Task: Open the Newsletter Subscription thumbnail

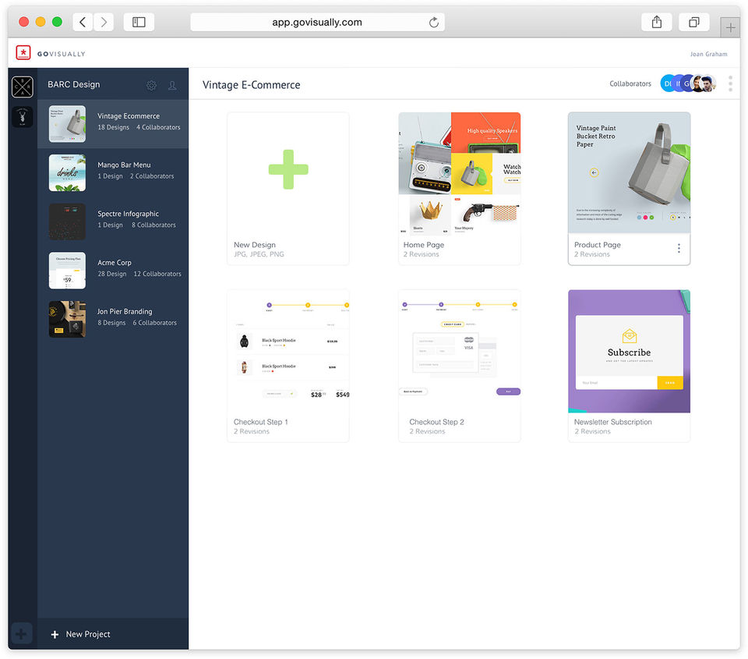Action: click(630, 352)
